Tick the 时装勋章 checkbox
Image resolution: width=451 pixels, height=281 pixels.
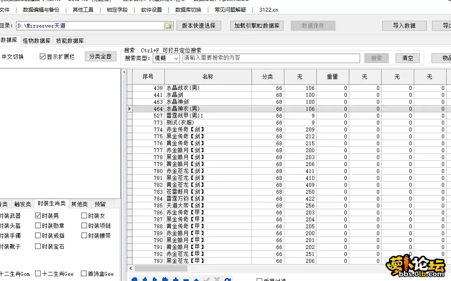(38, 226)
